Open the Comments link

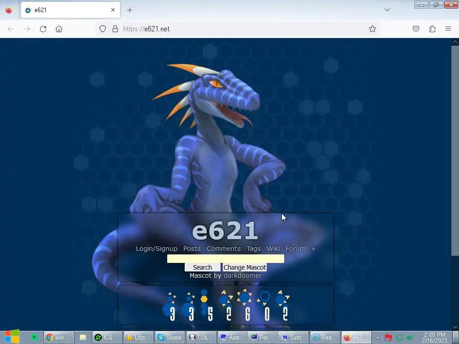[x=223, y=249]
